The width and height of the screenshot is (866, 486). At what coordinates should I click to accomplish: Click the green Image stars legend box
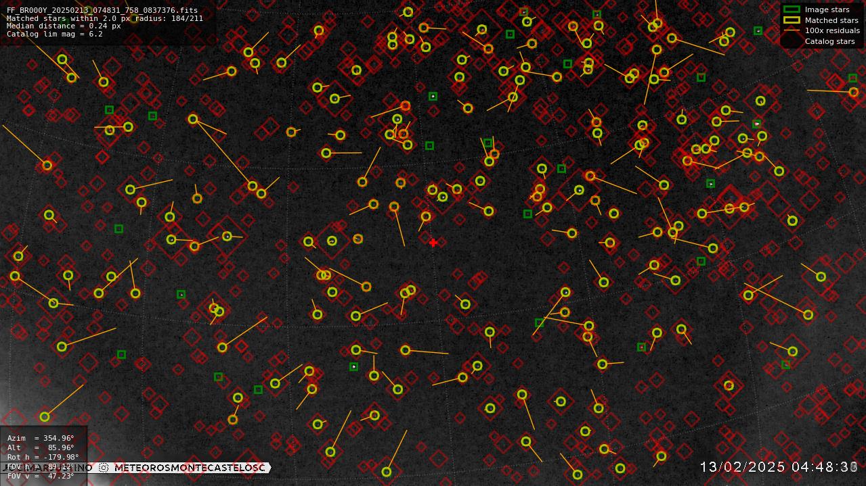pyautogui.click(x=792, y=9)
